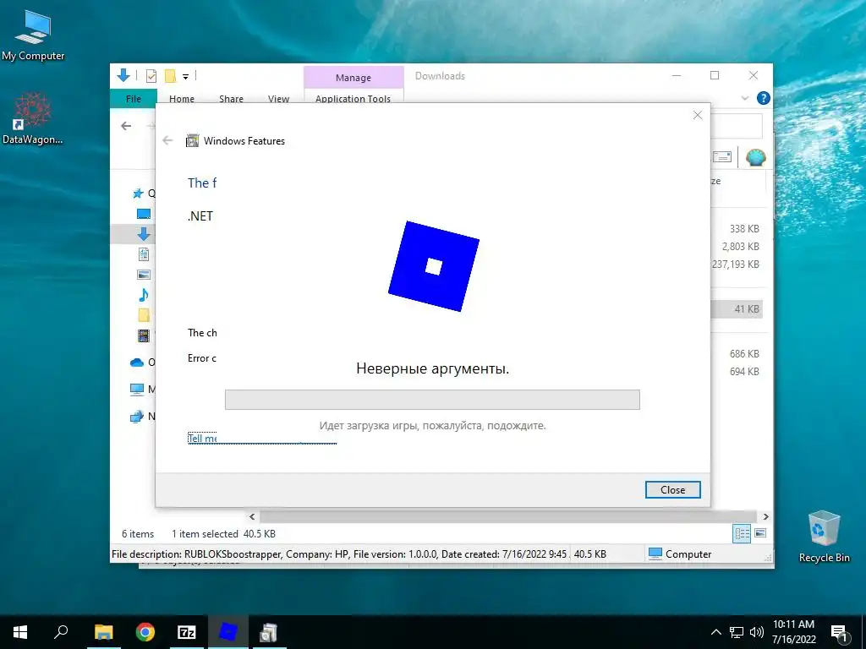Click Explorer search box
The image size is (866, 649).
tap(737, 126)
